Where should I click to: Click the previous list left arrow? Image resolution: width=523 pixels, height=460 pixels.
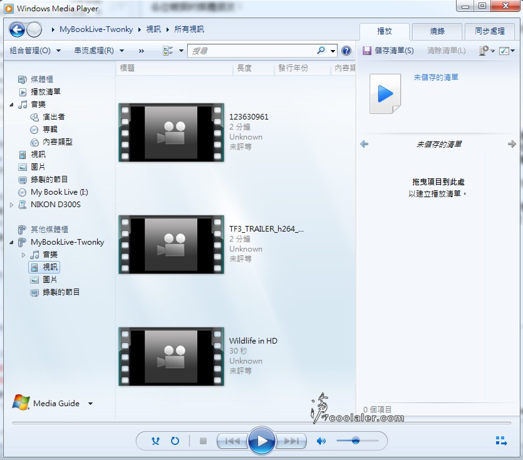click(365, 144)
